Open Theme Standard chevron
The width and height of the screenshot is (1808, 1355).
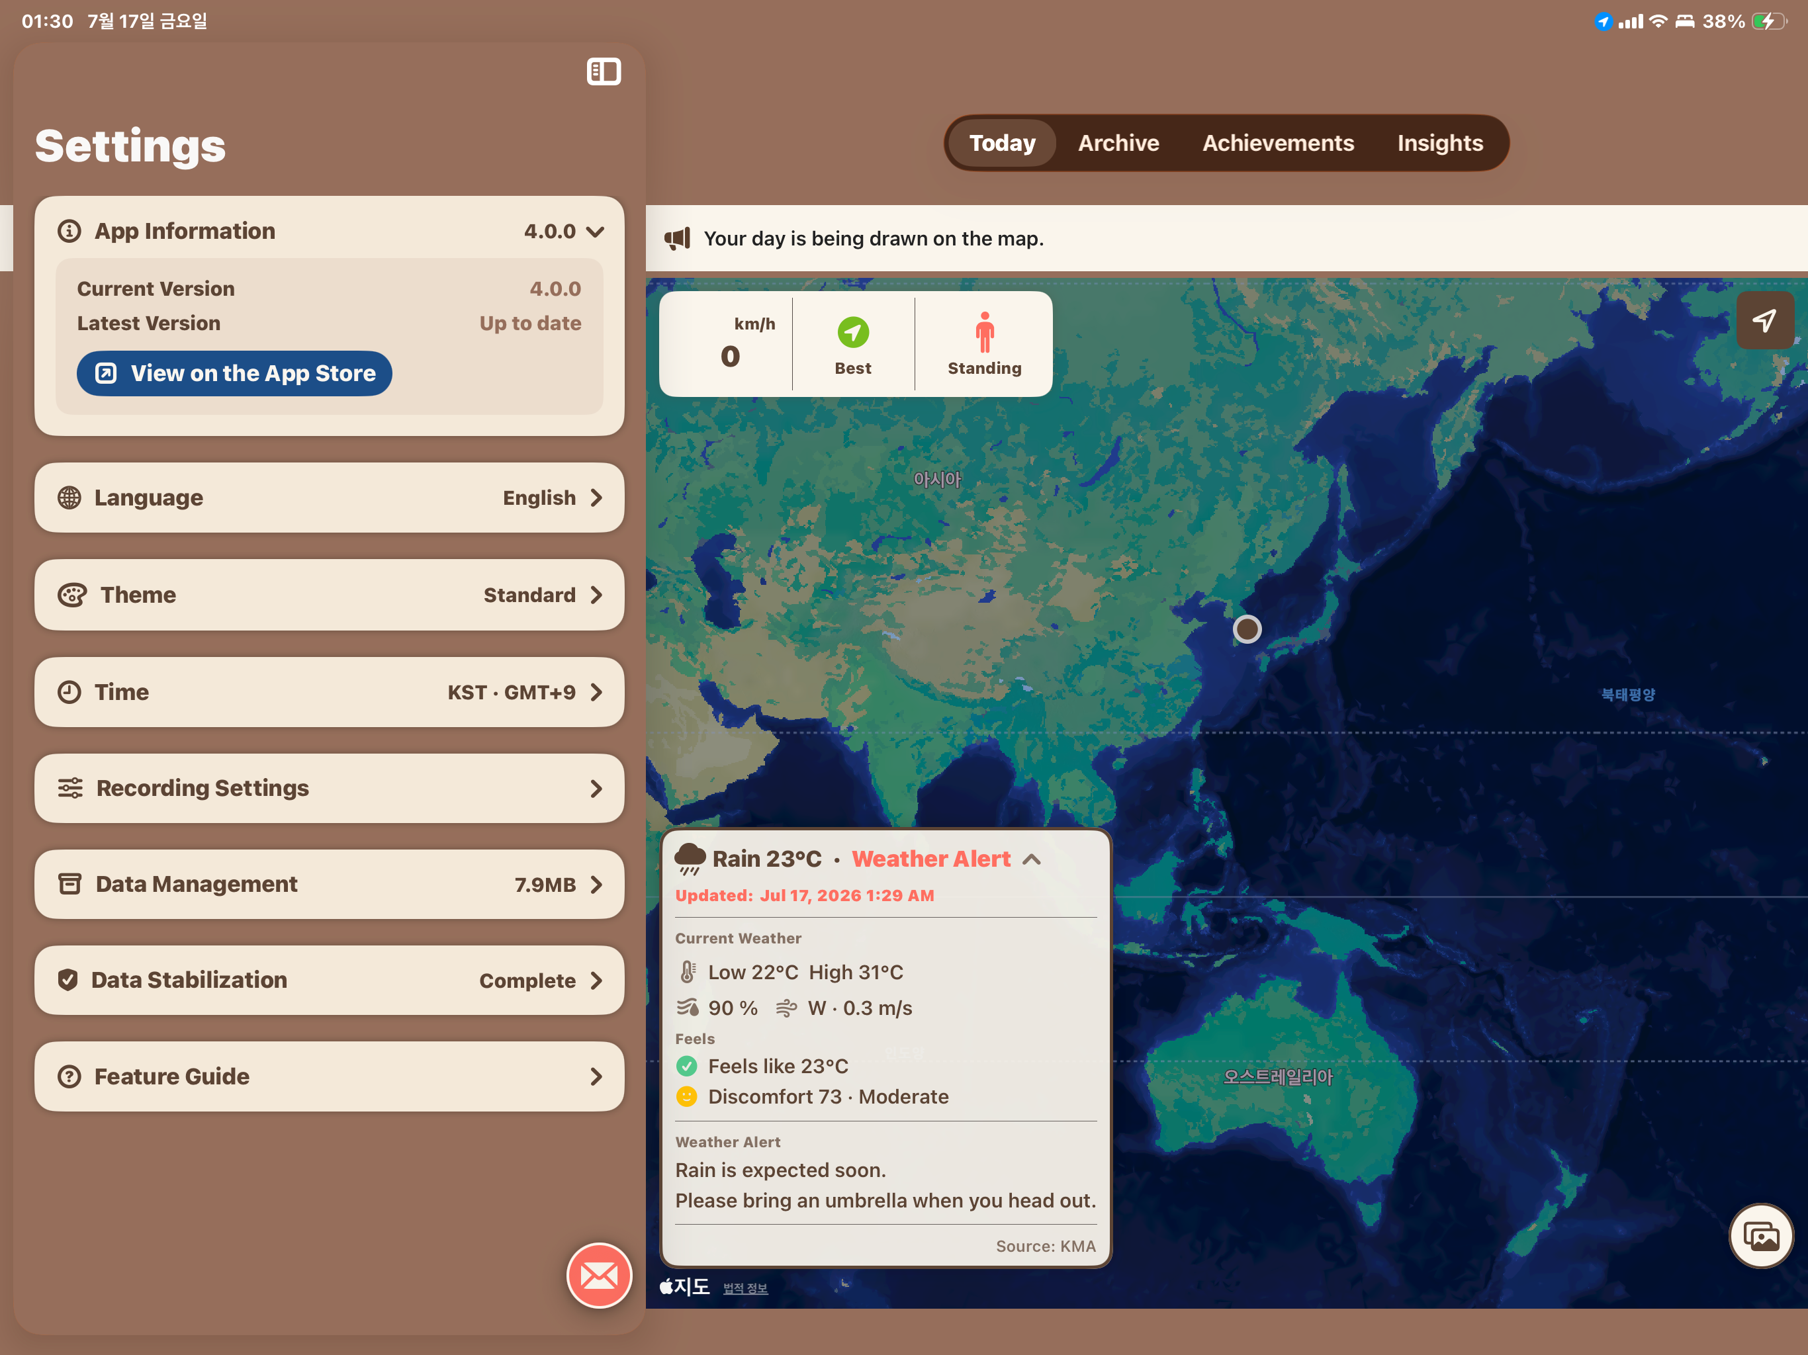[x=597, y=595]
